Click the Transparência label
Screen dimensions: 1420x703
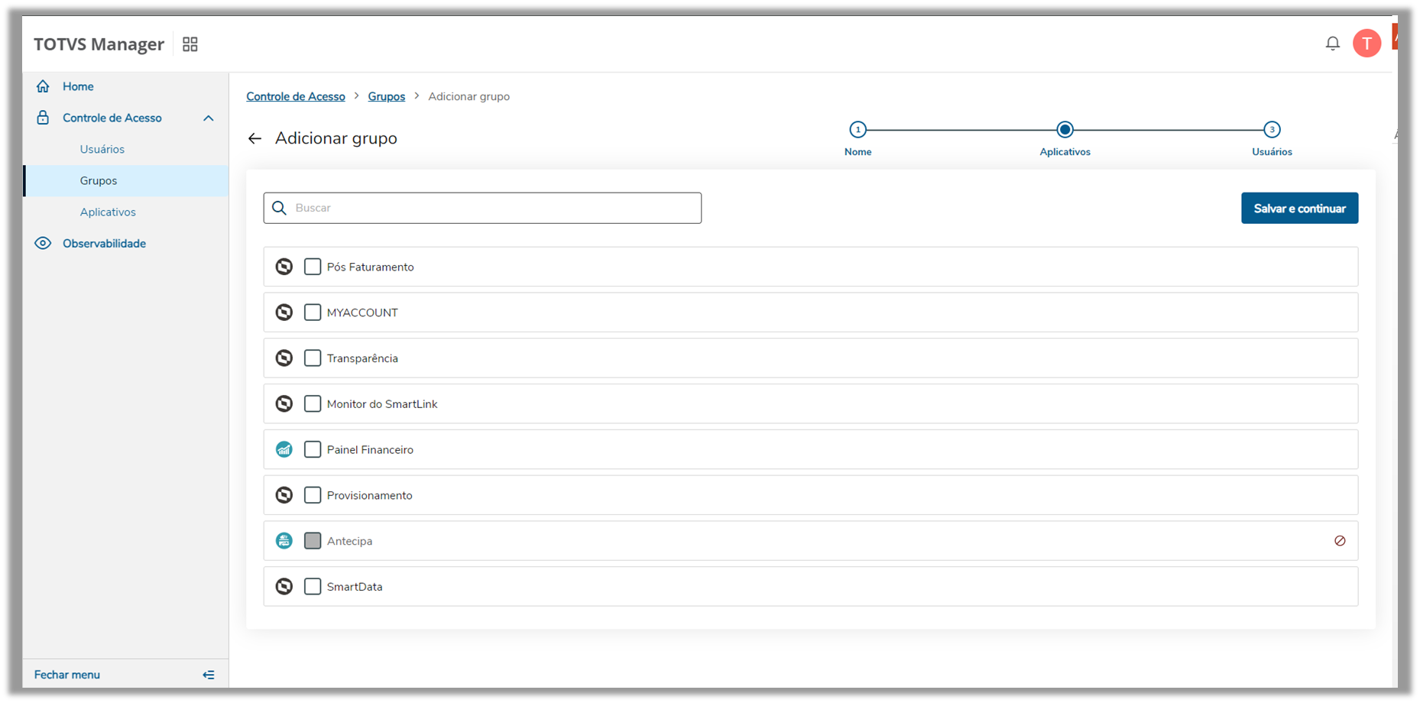[362, 358]
